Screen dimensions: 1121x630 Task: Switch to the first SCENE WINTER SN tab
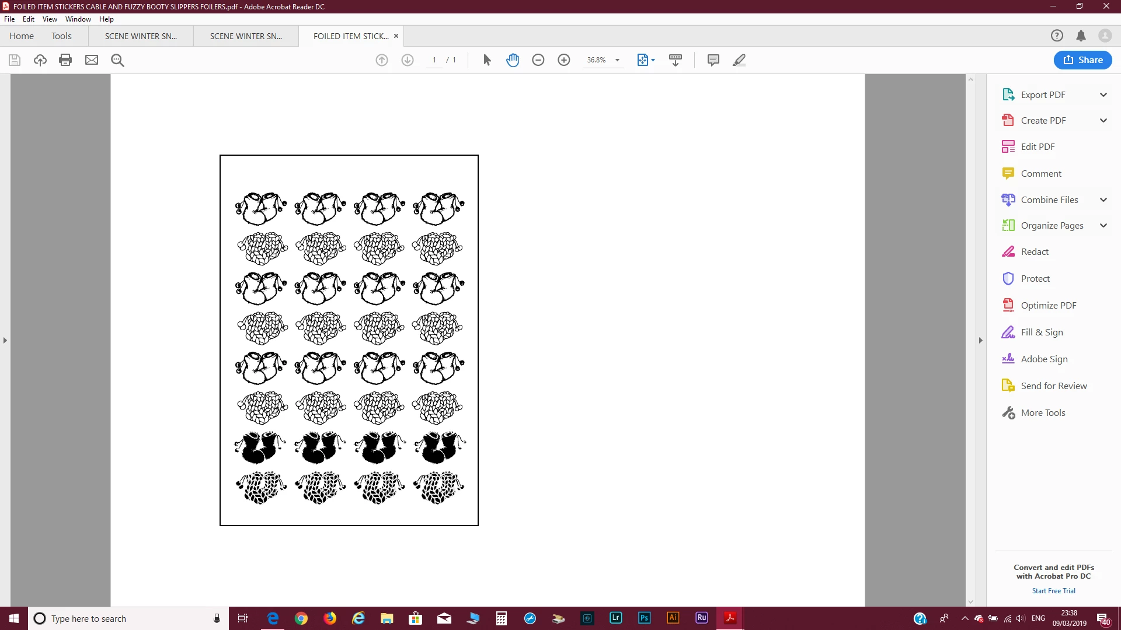[141, 36]
